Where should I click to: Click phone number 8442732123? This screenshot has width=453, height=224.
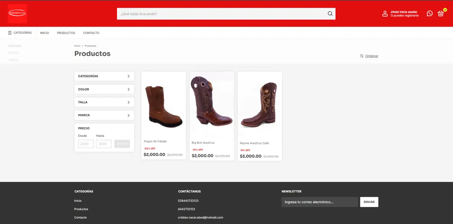tap(186, 209)
